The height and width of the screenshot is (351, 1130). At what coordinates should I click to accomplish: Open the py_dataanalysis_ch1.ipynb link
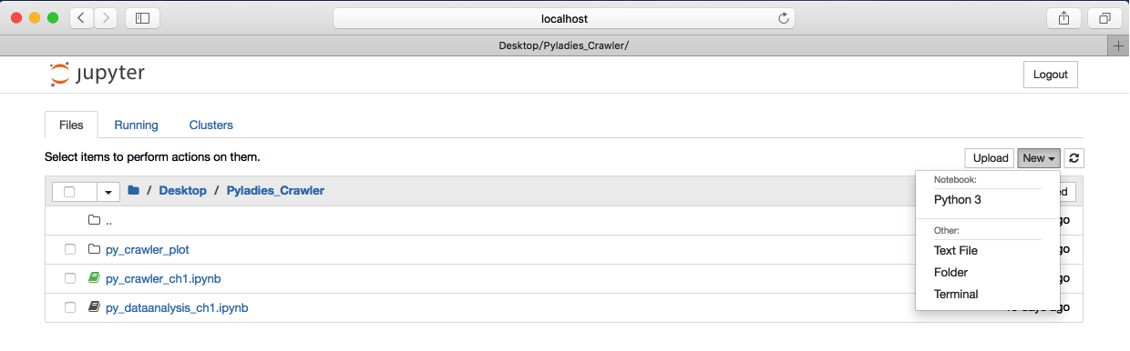click(177, 307)
